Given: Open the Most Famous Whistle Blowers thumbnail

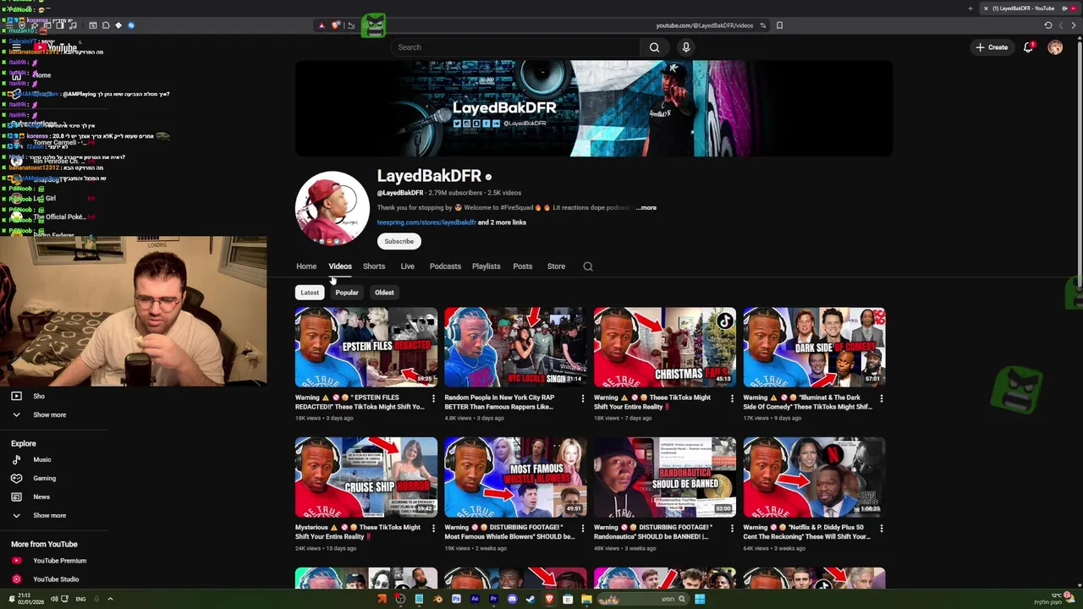Looking at the screenshot, I should pos(515,477).
